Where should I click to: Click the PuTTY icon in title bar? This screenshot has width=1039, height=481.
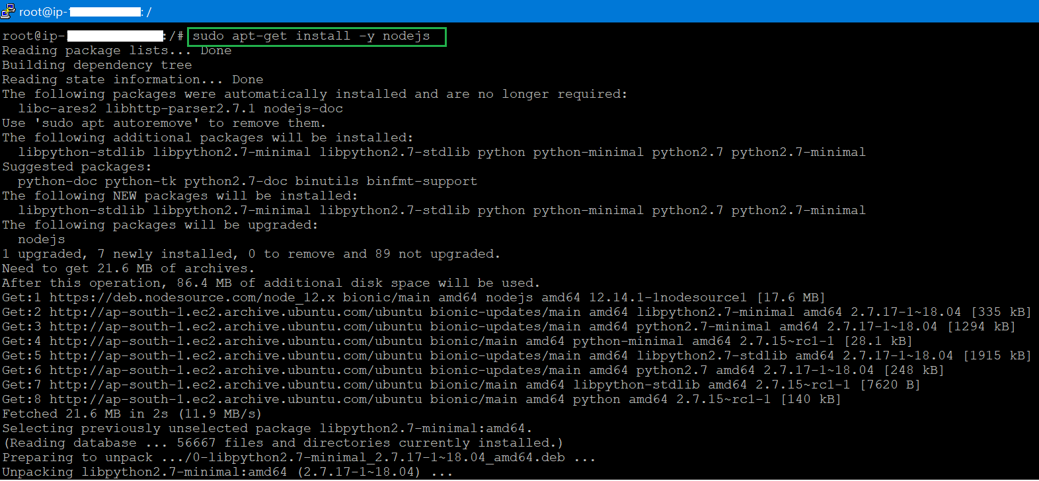[x=8, y=11]
